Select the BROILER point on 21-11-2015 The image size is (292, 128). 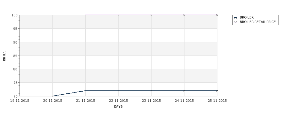85,91
